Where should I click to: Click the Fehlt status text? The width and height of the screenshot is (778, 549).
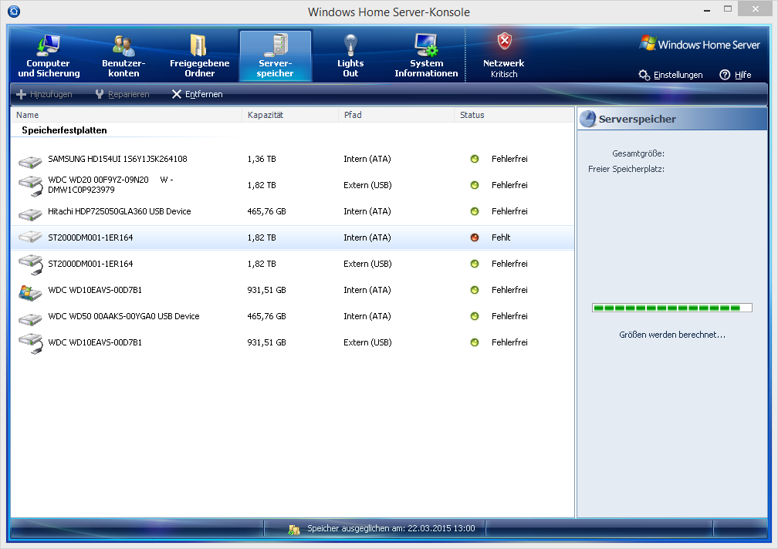click(501, 237)
